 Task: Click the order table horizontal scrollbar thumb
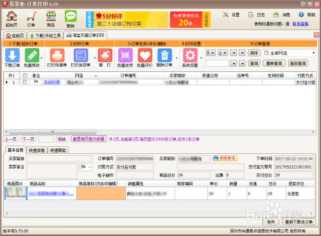(53, 131)
